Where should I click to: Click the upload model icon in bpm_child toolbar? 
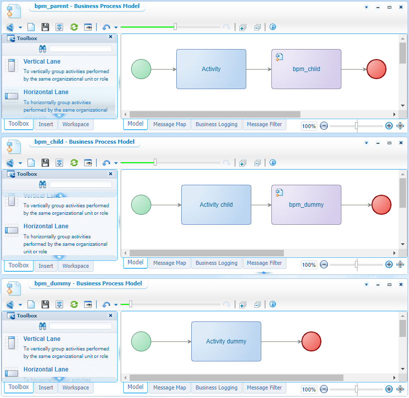(59, 163)
